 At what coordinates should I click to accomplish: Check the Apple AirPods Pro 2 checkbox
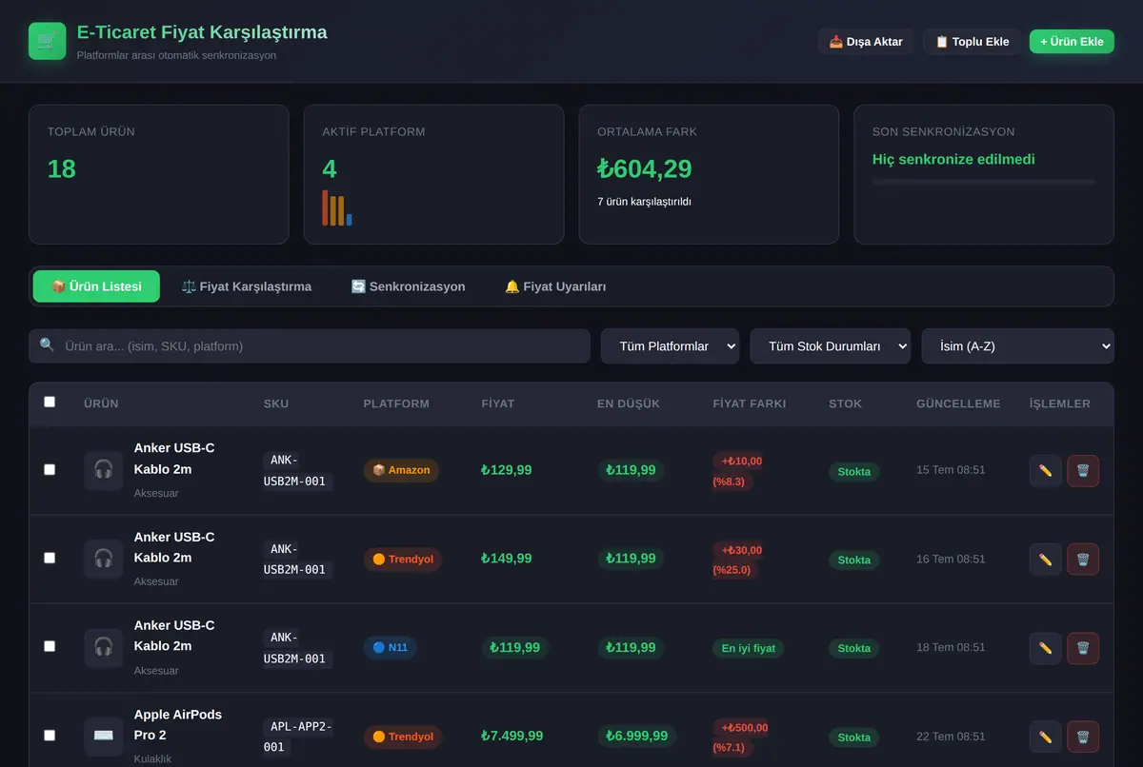click(50, 736)
